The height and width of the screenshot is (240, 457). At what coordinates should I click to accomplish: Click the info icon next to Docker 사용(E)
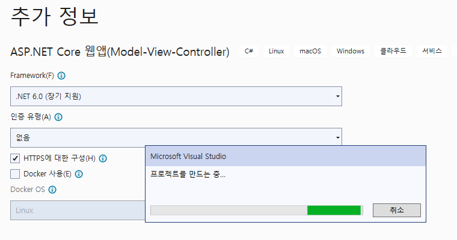pos(79,174)
